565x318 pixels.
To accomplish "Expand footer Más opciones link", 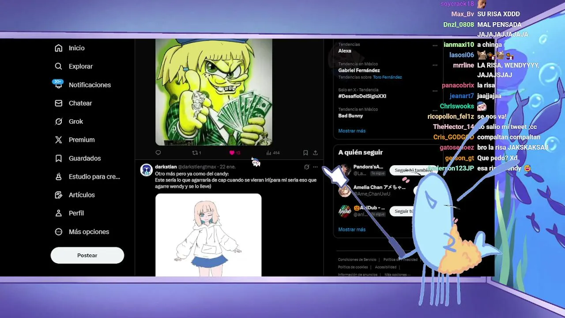I will 397,275.
